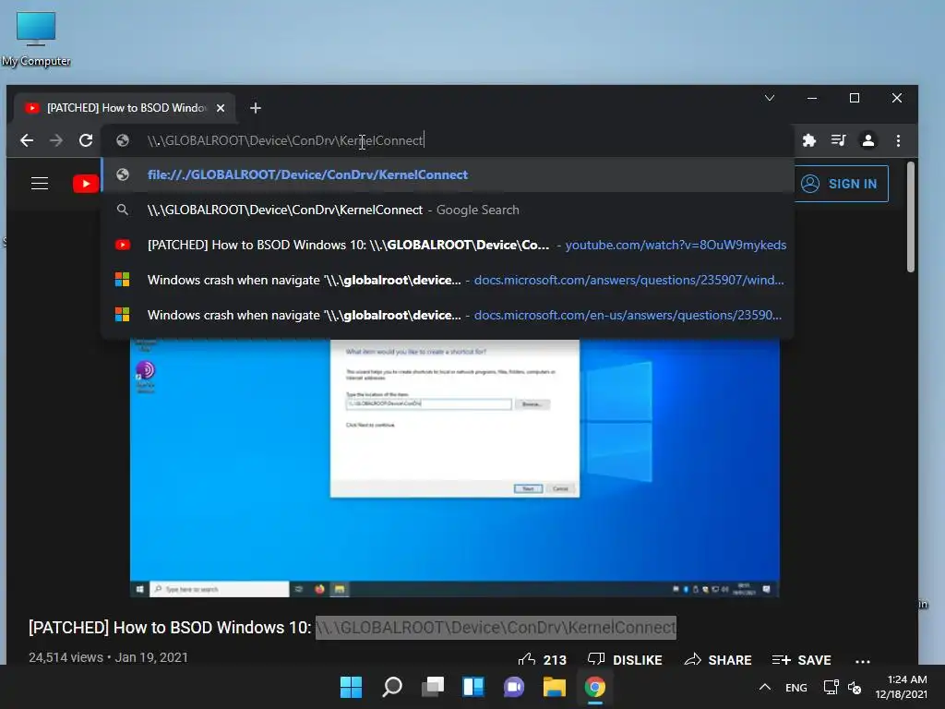Open Windows Start menu

(351, 687)
